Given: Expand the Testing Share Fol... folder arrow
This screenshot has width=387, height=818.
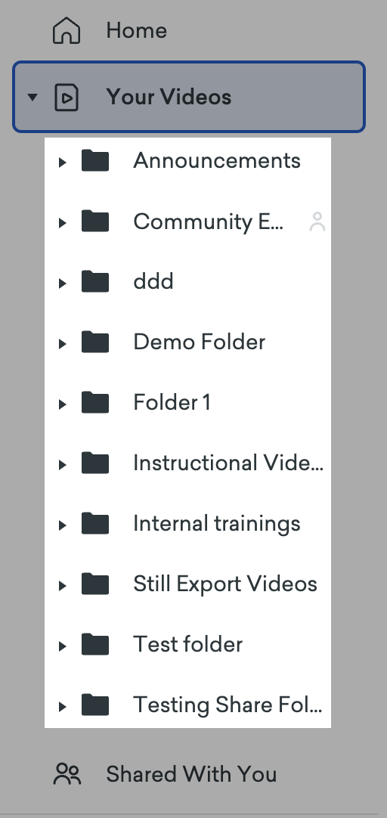Looking at the screenshot, I should click(x=63, y=707).
